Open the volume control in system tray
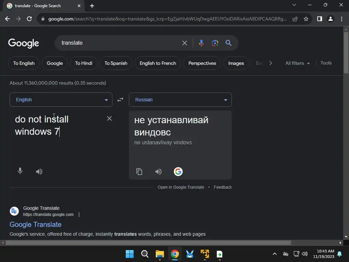The width and height of the screenshot is (349, 262). (305, 254)
